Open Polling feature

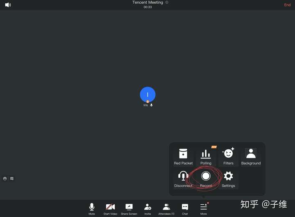(x=206, y=157)
